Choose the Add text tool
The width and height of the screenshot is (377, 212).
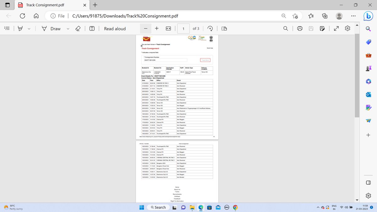coord(92,29)
